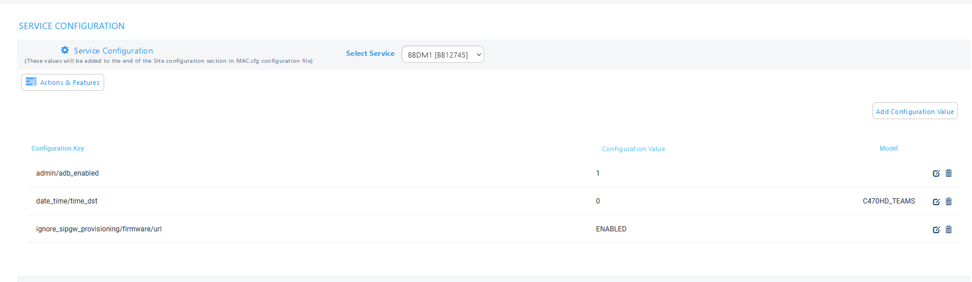This screenshot has width=972, height=282.
Task: Click the BBDM1 [BB12745] dropdown arrow
Action: pyautogui.click(x=478, y=55)
